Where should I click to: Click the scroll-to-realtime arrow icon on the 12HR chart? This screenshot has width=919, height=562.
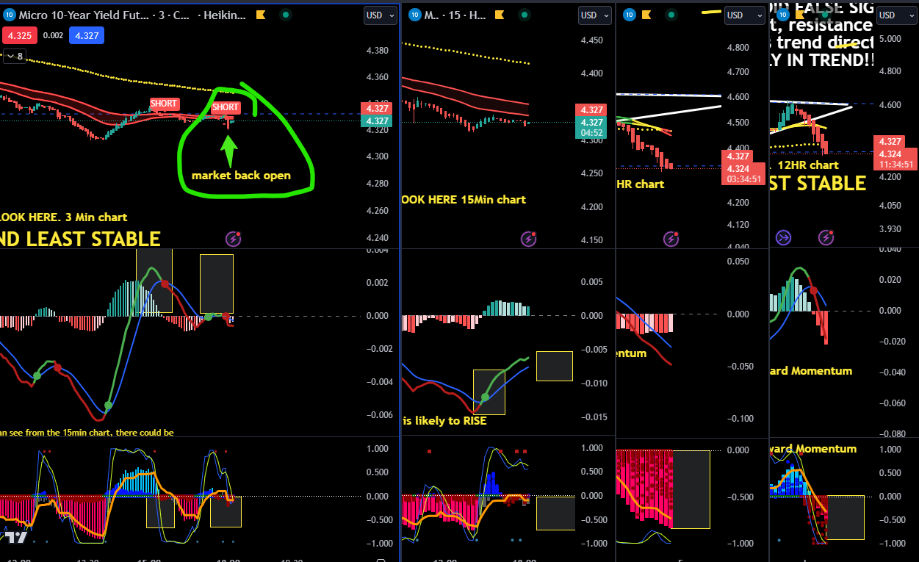783,237
